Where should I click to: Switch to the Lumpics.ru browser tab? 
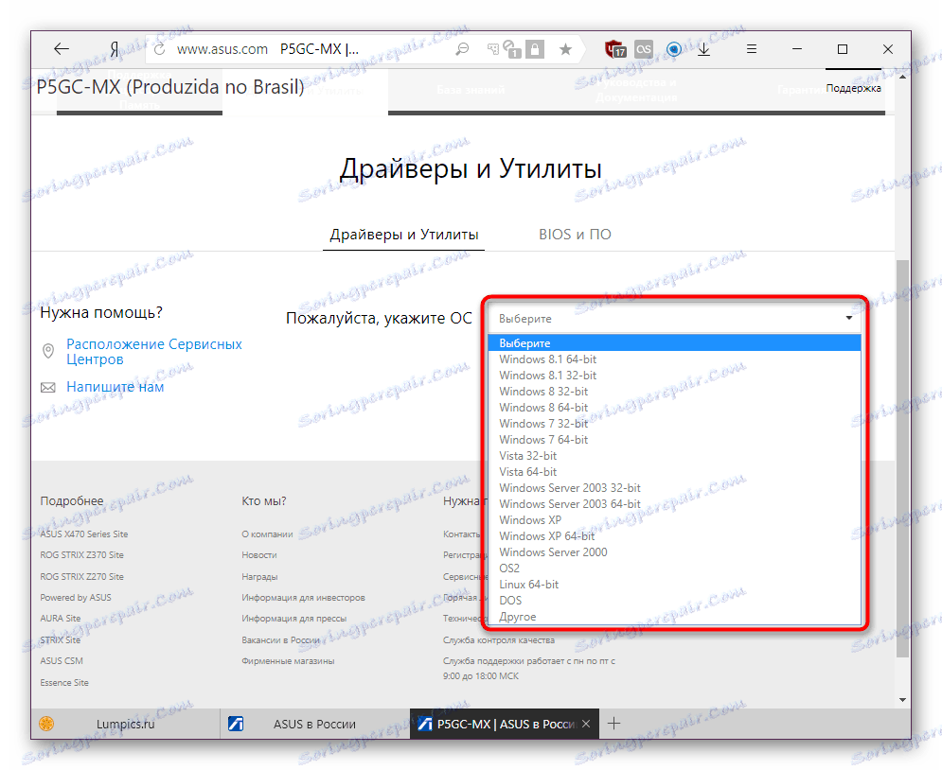tap(126, 724)
